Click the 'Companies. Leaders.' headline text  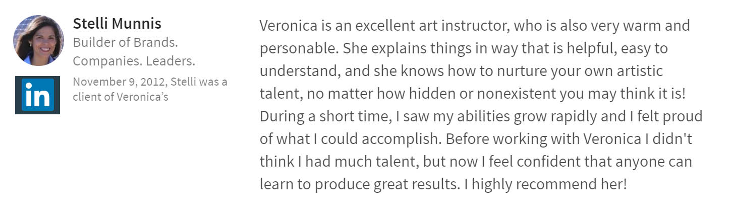tap(134, 61)
